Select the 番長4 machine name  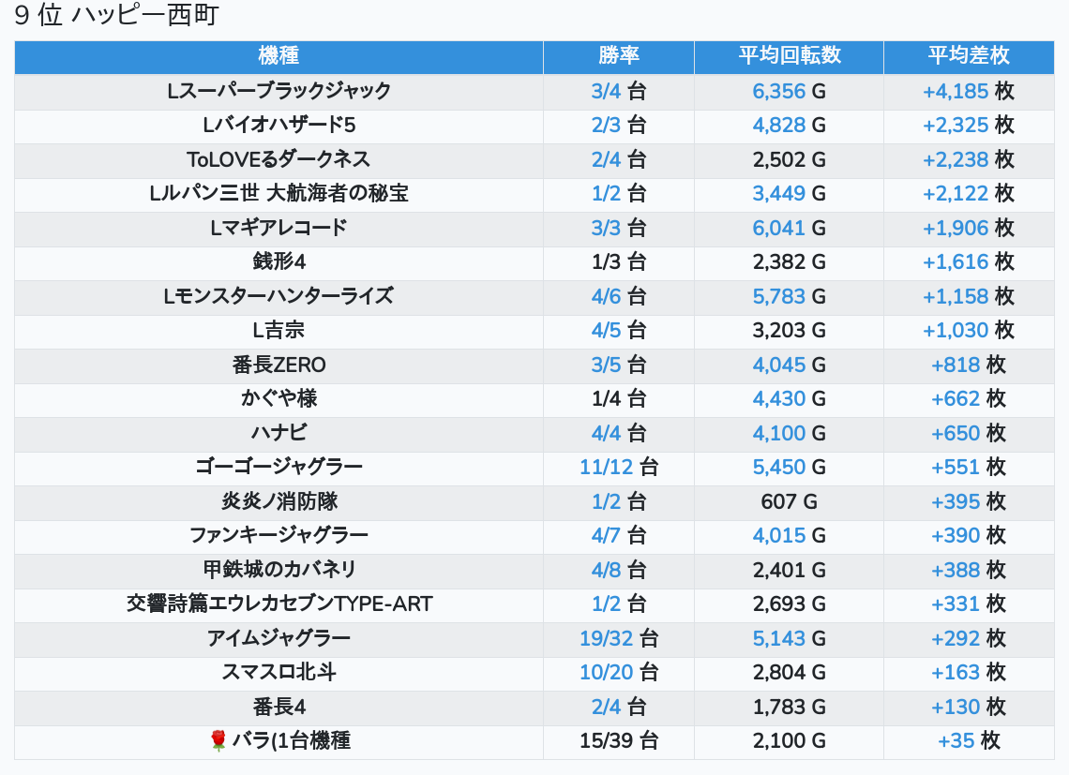tap(279, 708)
